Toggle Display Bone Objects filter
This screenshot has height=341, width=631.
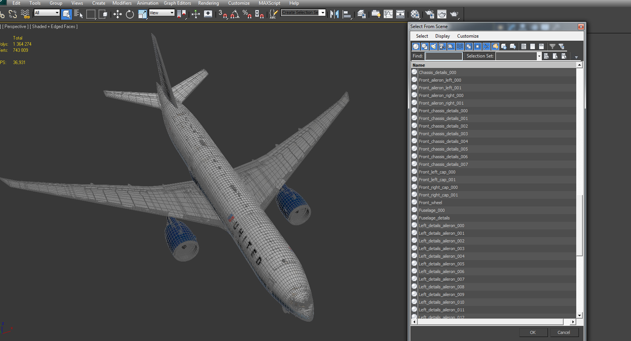point(486,46)
